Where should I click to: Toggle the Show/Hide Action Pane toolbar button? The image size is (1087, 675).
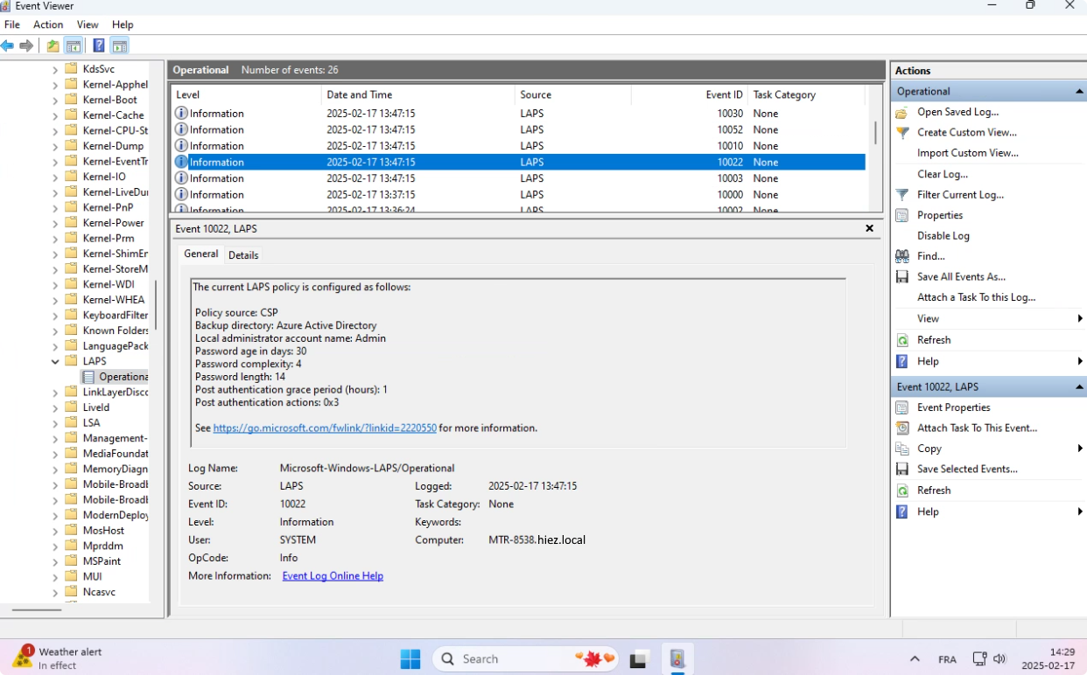pos(120,46)
